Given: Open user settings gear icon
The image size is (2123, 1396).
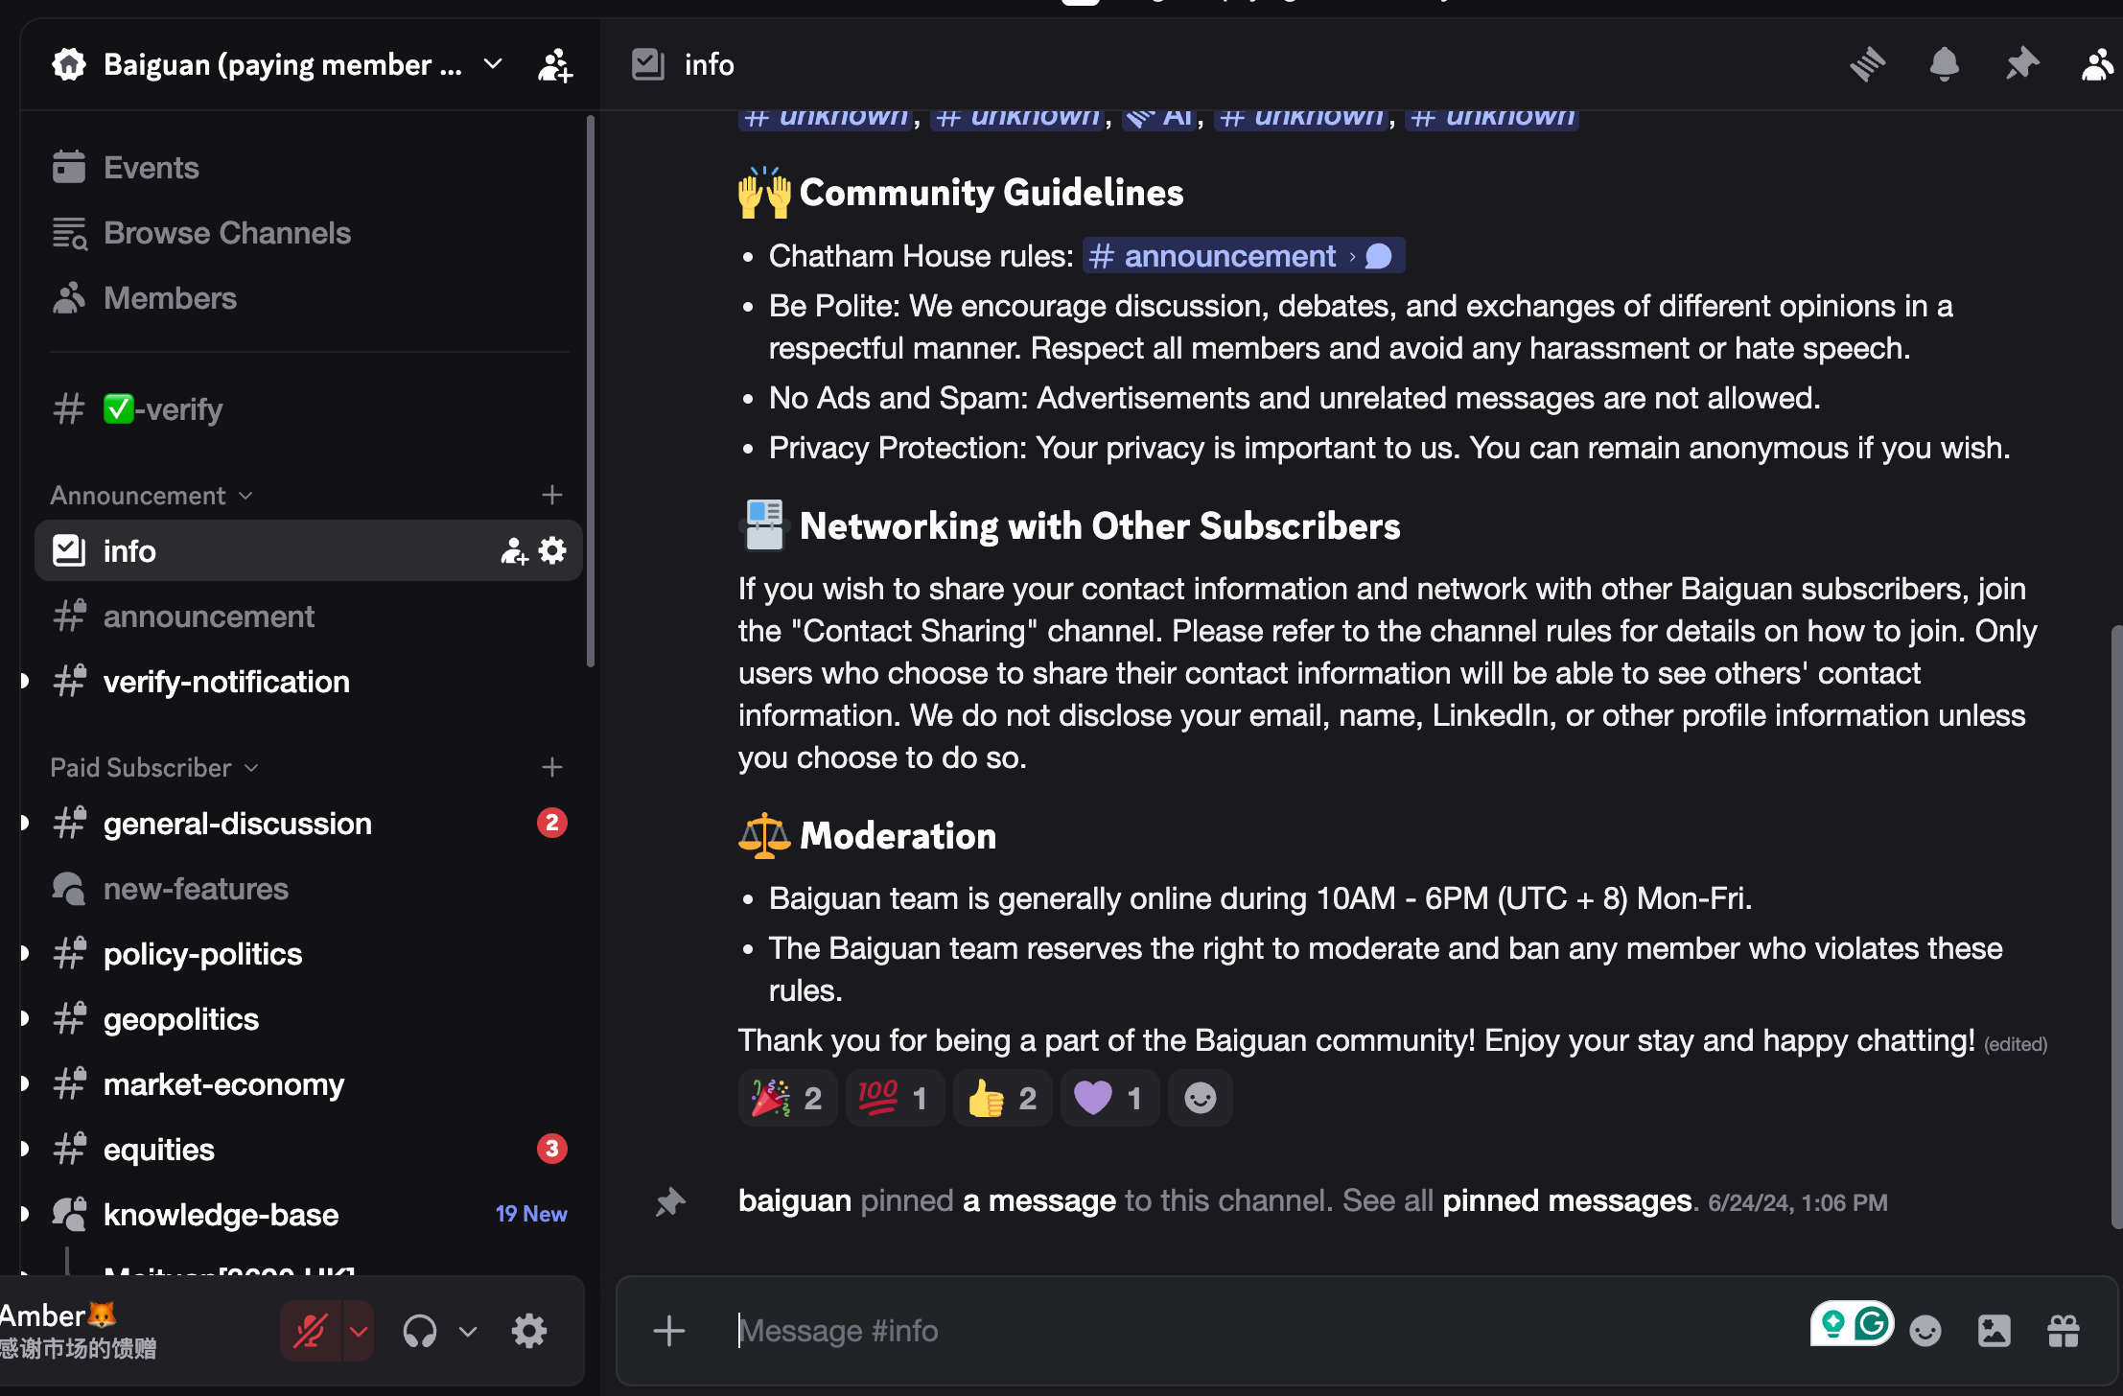Looking at the screenshot, I should (528, 1331).
